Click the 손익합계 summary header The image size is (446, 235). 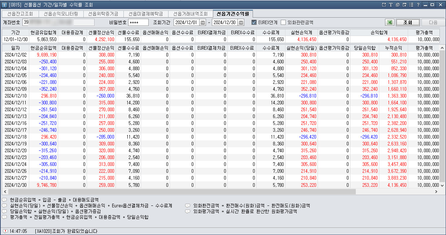[x=379, y=32]
